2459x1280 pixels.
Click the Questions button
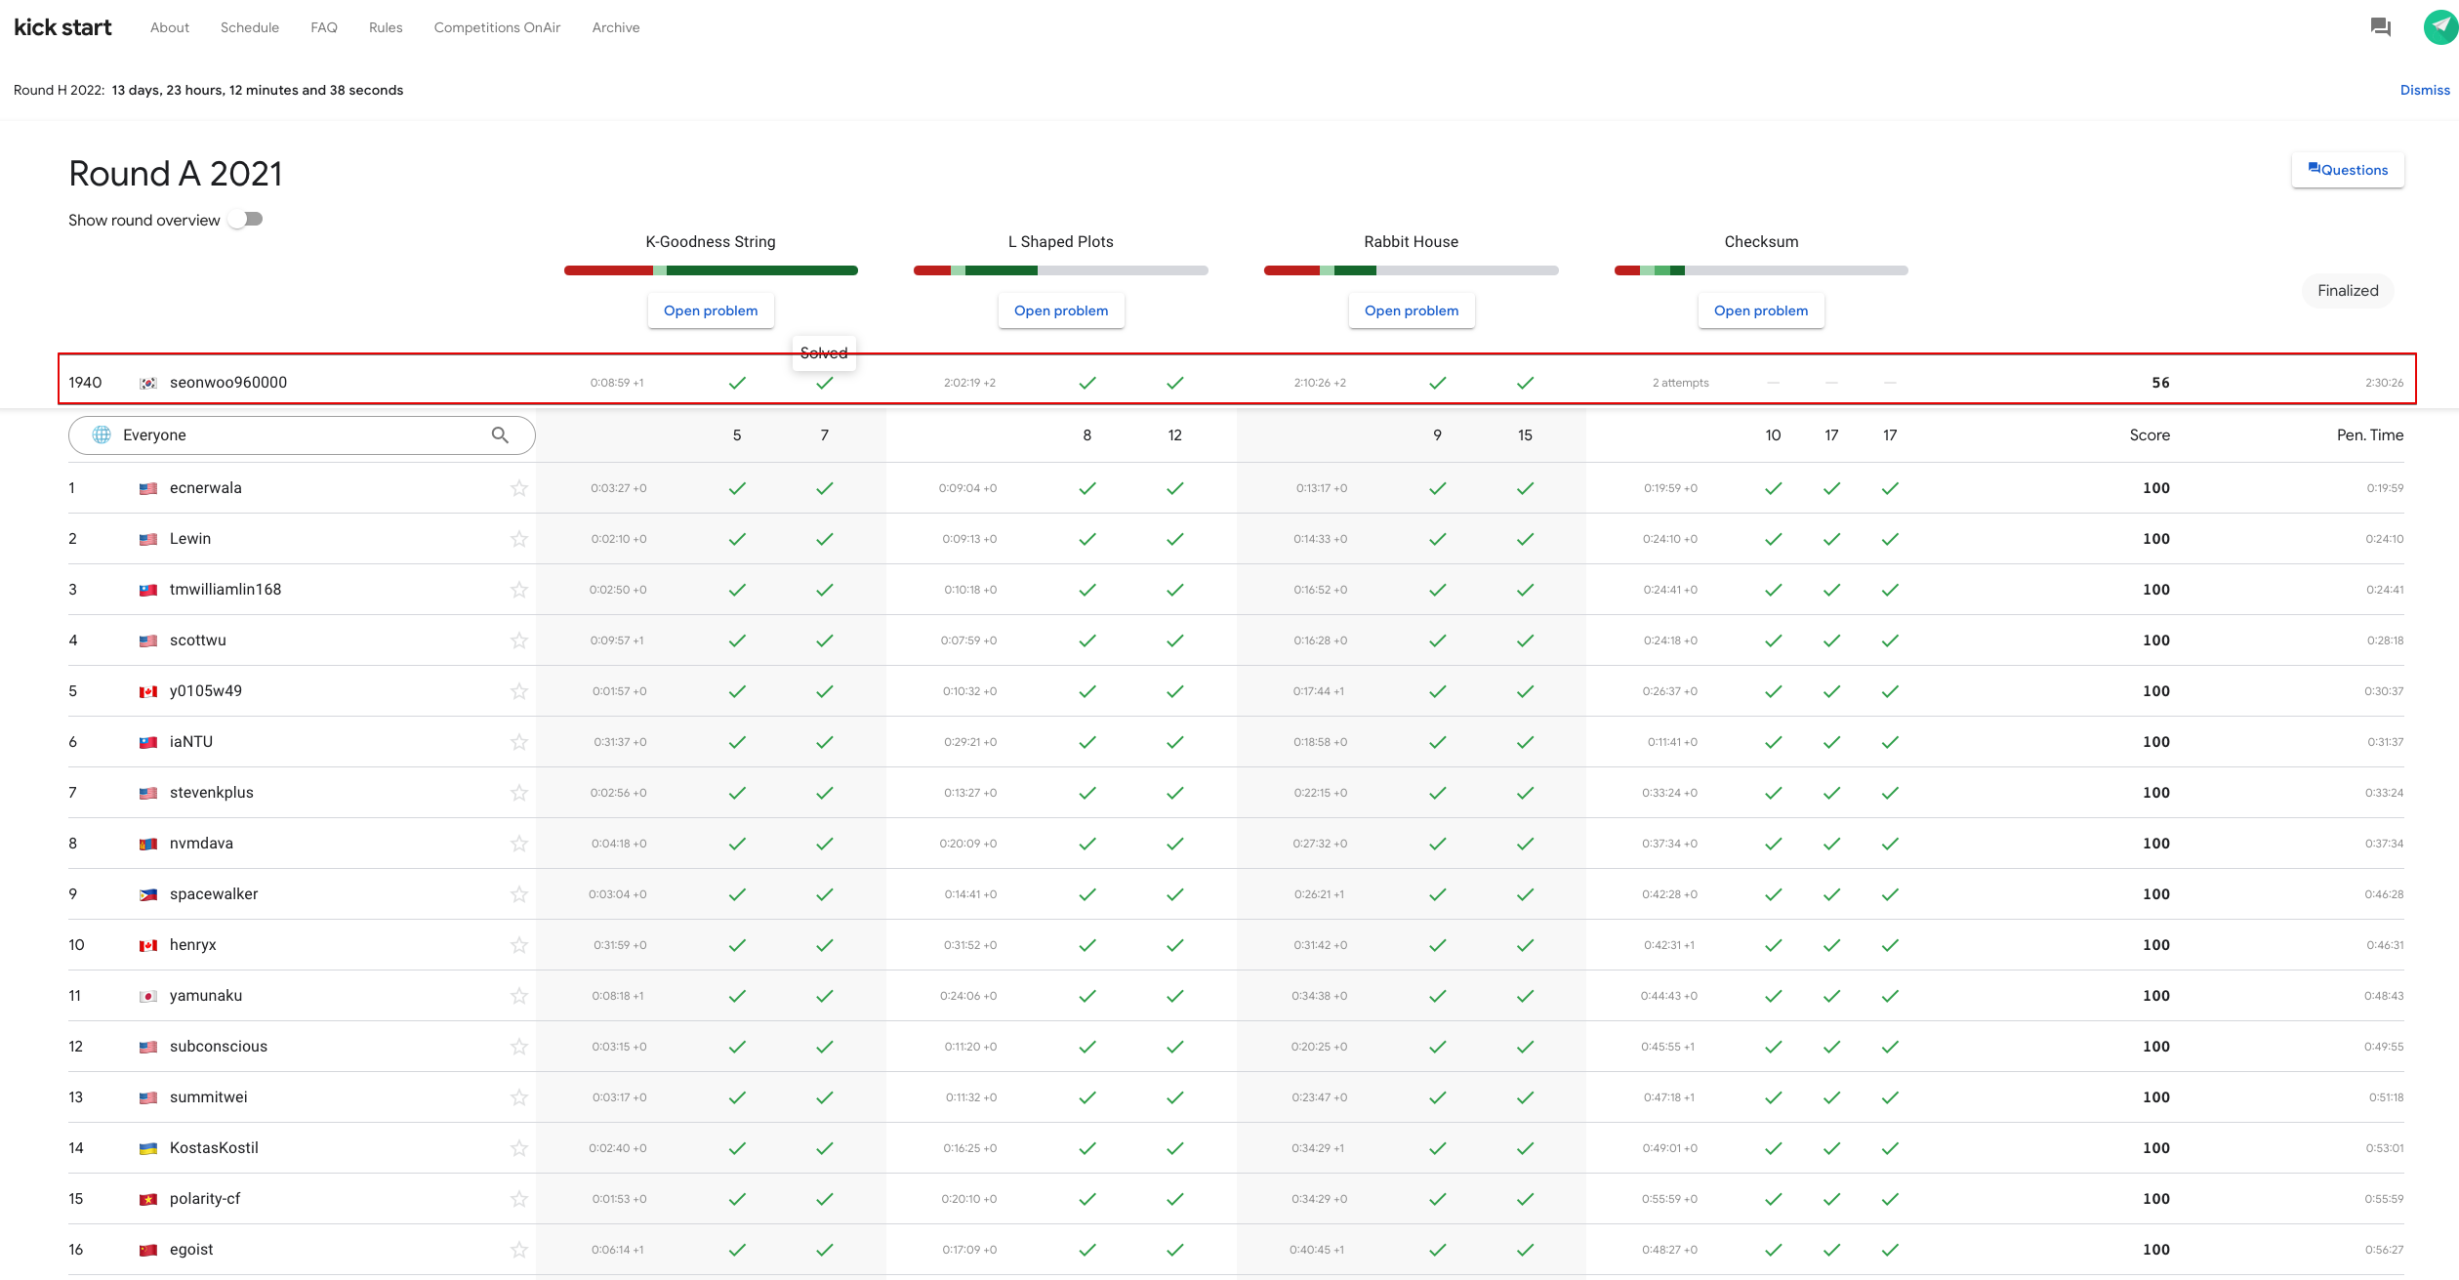coord(2348,170)
